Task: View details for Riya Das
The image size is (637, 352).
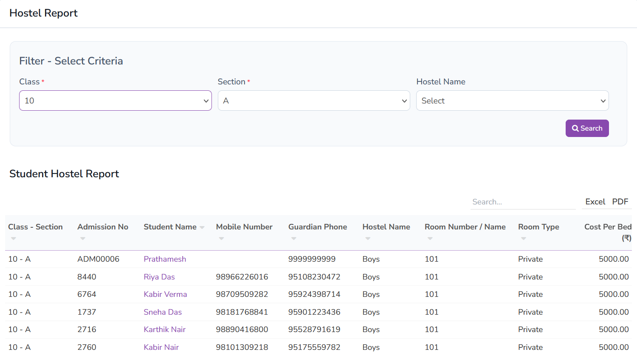Action: tap(159, 277)
